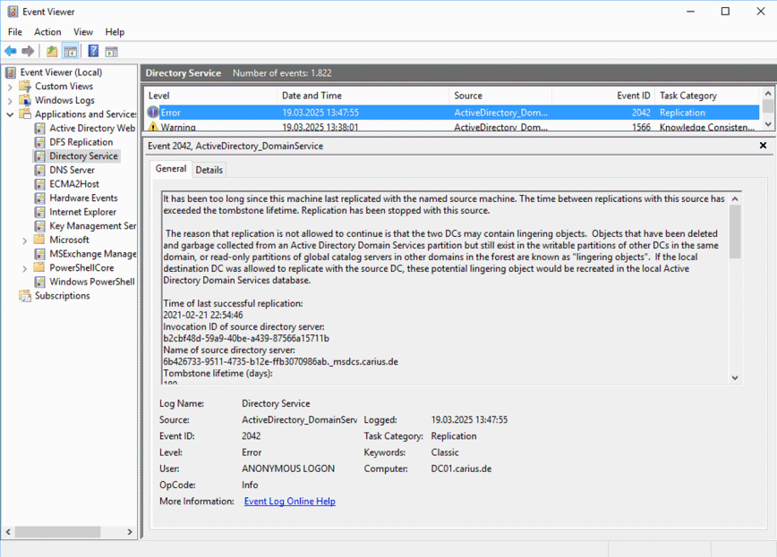Click the event list vertical scrollbar thumb
Viewport: 777px width, 557px height.
click(x=768, y=106)
